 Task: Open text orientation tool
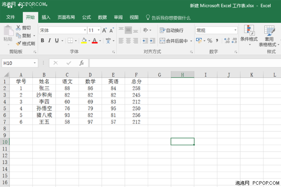pos(146,30)
